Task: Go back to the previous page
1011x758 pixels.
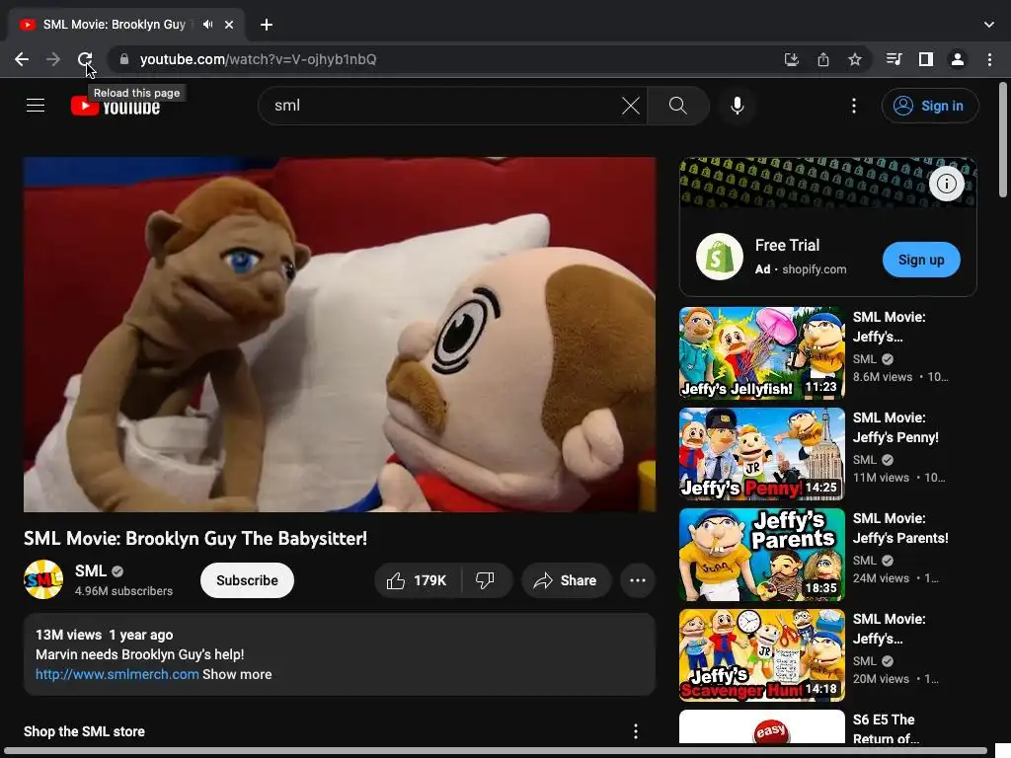Action: click(x=22, y=59)
